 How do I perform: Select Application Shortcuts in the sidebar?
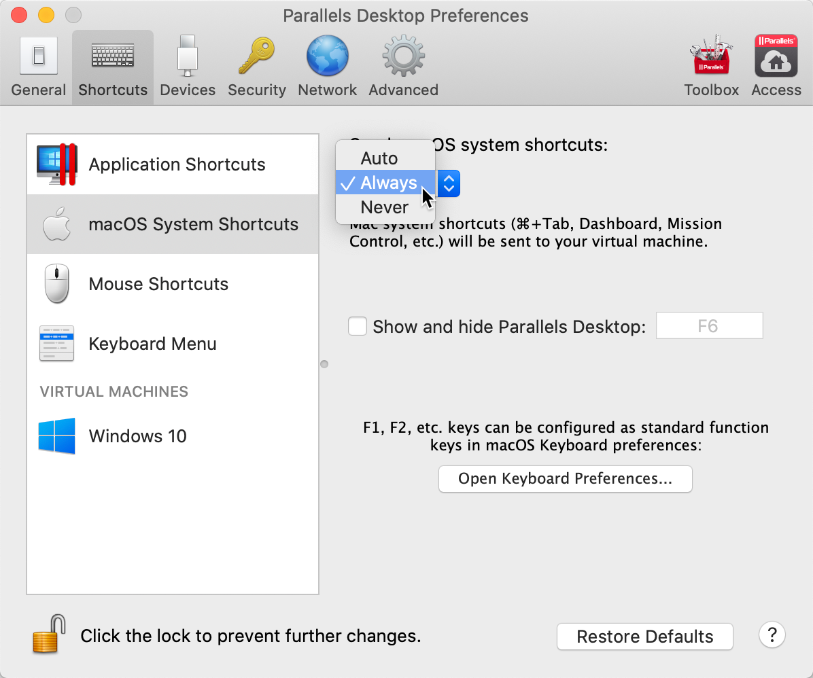tap(173, 164)
